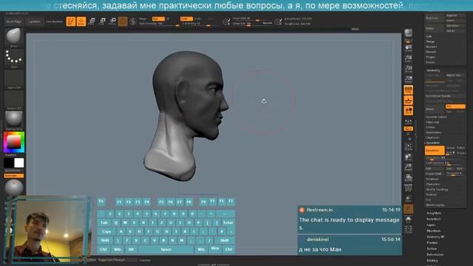Viewport: 473px width, 266px height.
Task: Activate the Edit mode button
Action: point(71,21)
